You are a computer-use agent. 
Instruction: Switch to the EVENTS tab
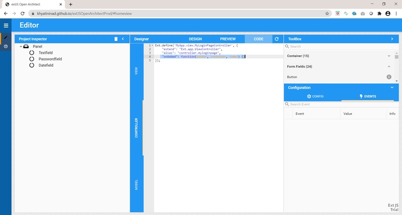pyautogui.click(x=368, y=96)
